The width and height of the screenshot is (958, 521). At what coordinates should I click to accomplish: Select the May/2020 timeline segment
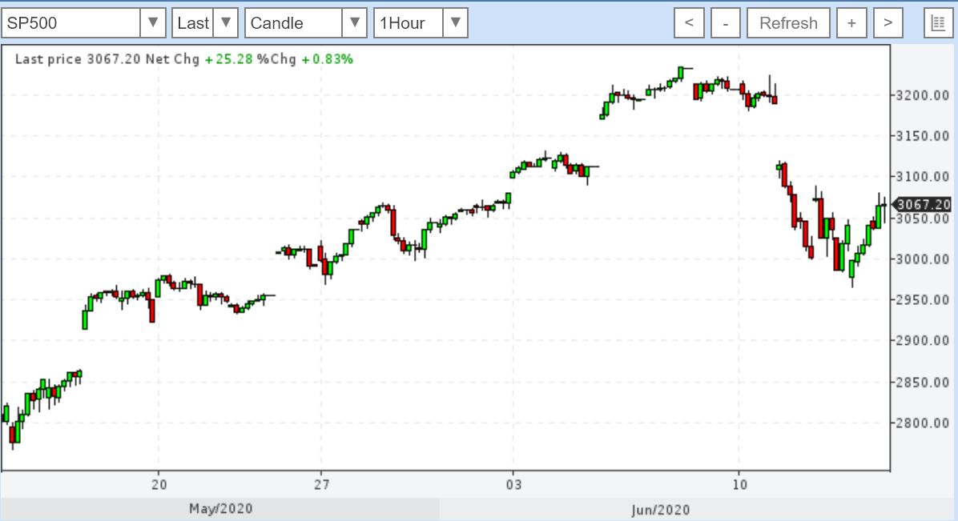(219, 509)
